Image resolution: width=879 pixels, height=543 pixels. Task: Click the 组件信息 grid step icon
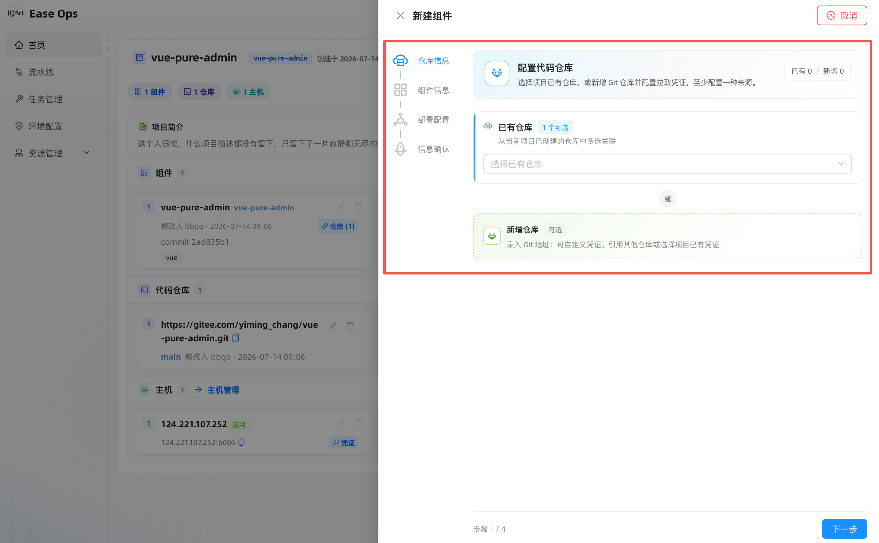pos(400,90)
